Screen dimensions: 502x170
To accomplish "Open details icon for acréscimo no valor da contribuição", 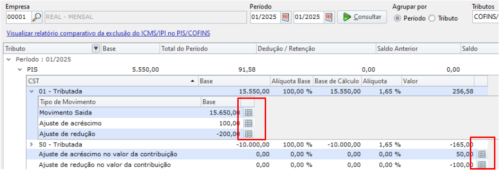I will 482,154.
